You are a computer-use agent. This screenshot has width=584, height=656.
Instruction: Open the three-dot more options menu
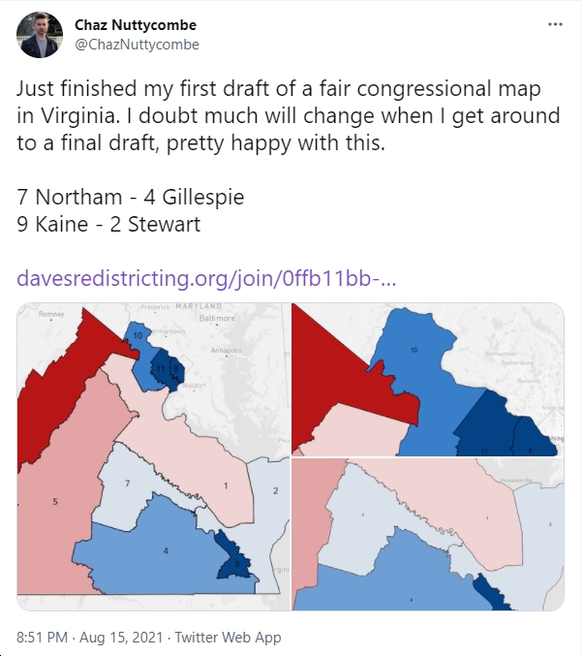pos(555,24)
